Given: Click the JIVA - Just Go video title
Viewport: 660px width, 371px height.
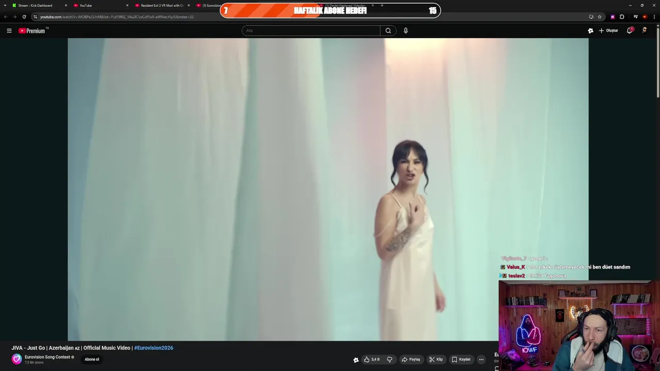Looking at the screenshot, I should tap(92, 348).
